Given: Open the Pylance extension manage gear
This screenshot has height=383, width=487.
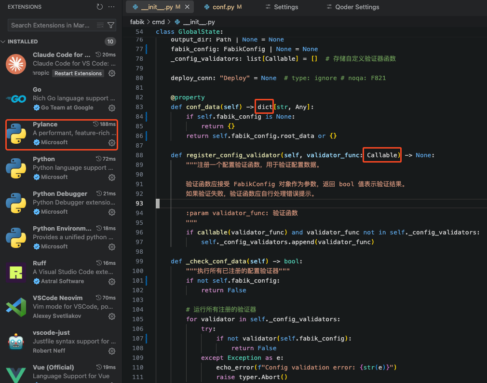Looking at the screenshot, I should 112,143.
